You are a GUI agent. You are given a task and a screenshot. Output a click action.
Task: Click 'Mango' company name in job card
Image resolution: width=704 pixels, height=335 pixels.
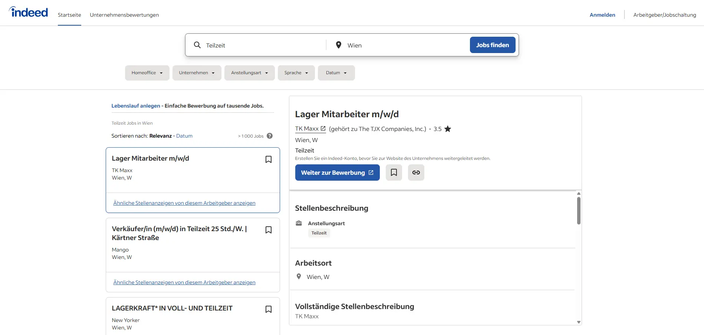click(x=120, y=250)
